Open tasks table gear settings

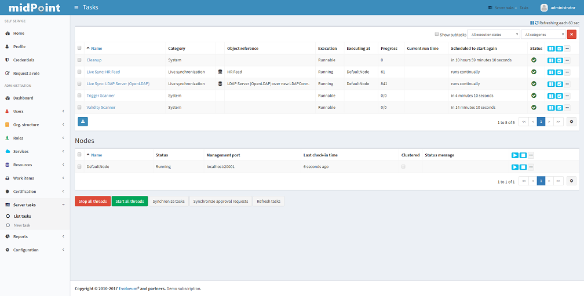click(x=572, y=122)
